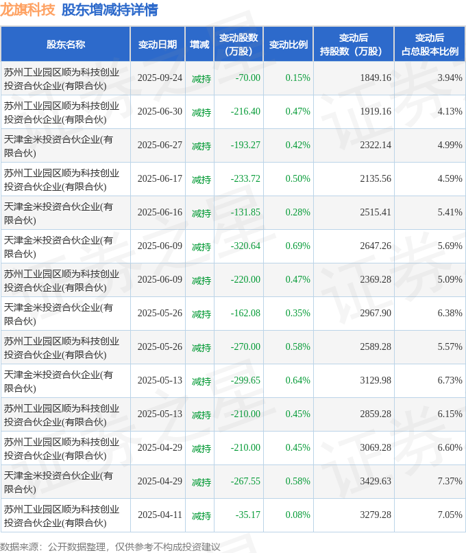Click the 龙旗科技 title text

[28, 10]
